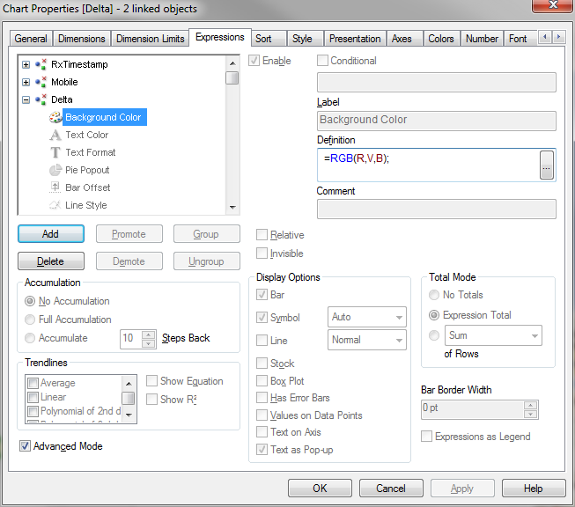Select the Full Accumulation radio button
This screenshot has width=575, height=507.
30,320
